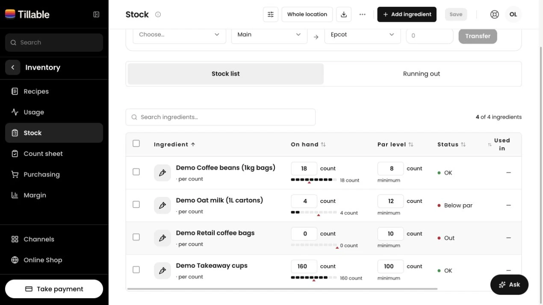
Task: Edit on hand value 4 for Oat milk
Action: click(304, 201)
